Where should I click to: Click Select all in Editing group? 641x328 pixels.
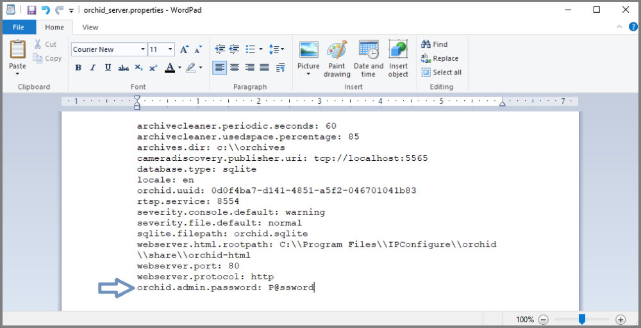pyautogui.click(x=442, y=72)
